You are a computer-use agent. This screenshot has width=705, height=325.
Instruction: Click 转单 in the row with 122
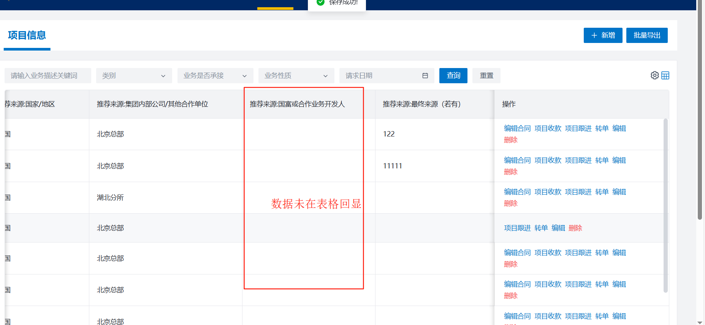click(602, 128)
